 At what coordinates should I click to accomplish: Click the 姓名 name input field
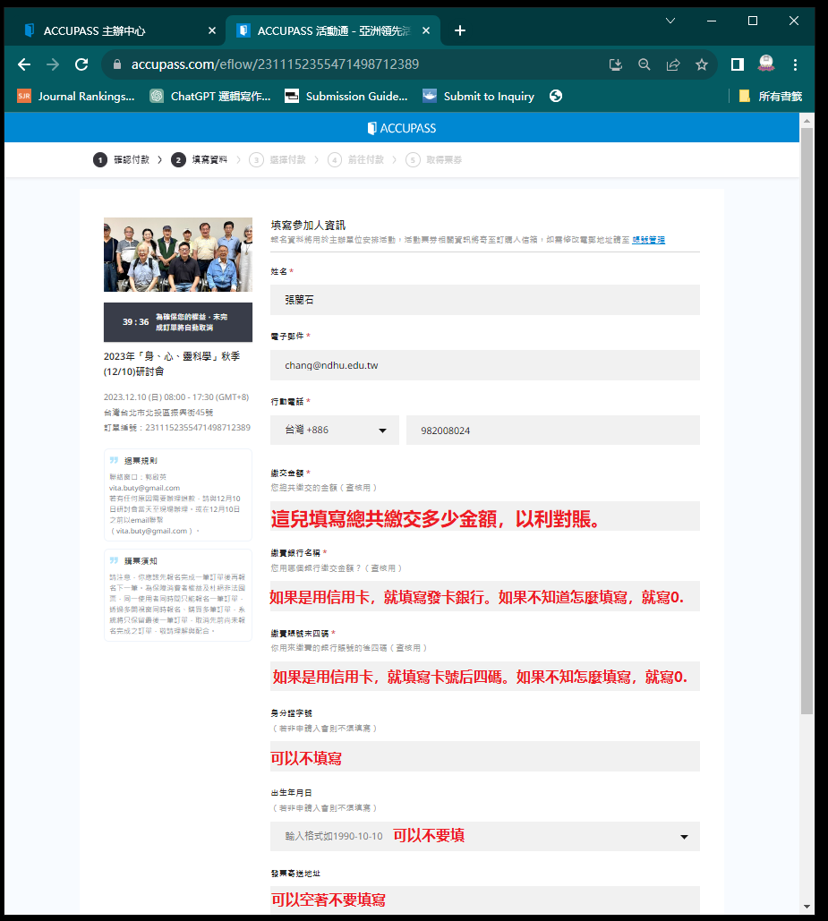pyautogui.click(x=484, y=300)
